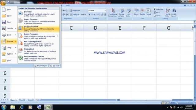Click the horizontal scrollbar

pyautogui.click(x=146, y=100)
